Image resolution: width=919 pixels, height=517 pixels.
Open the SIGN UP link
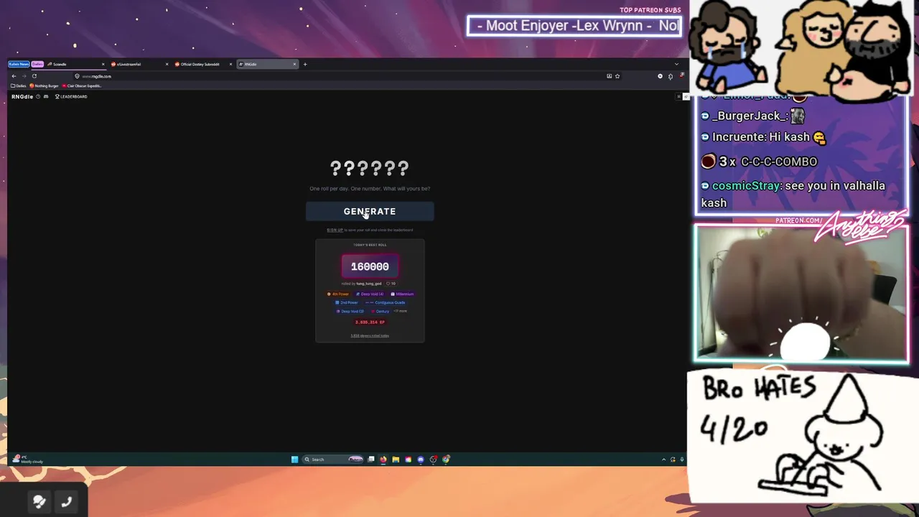335,230
